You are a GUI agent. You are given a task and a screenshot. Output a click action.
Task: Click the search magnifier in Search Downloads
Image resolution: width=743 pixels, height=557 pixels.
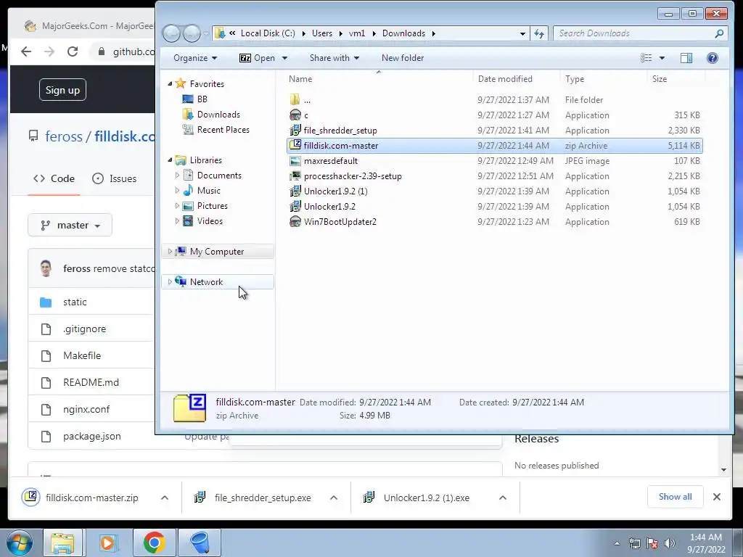pos(719,33)
